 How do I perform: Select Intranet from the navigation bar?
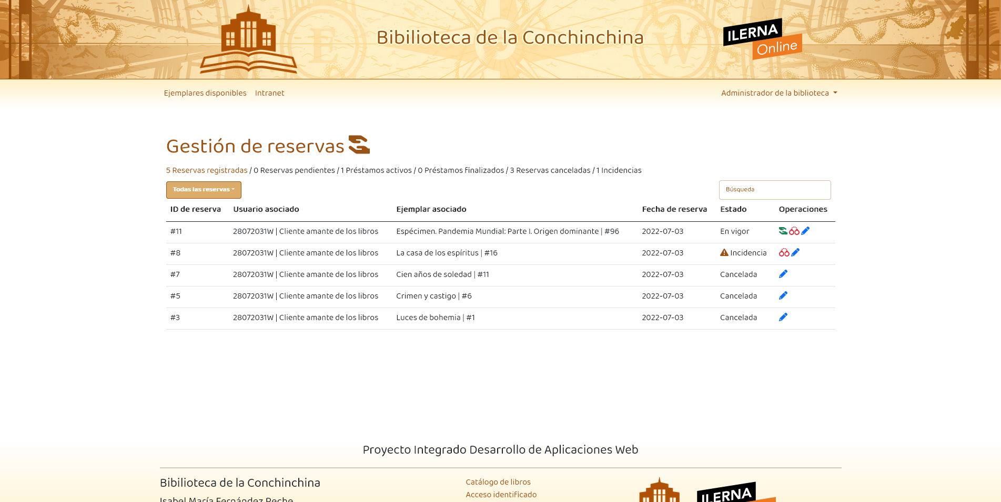[269, 93]
